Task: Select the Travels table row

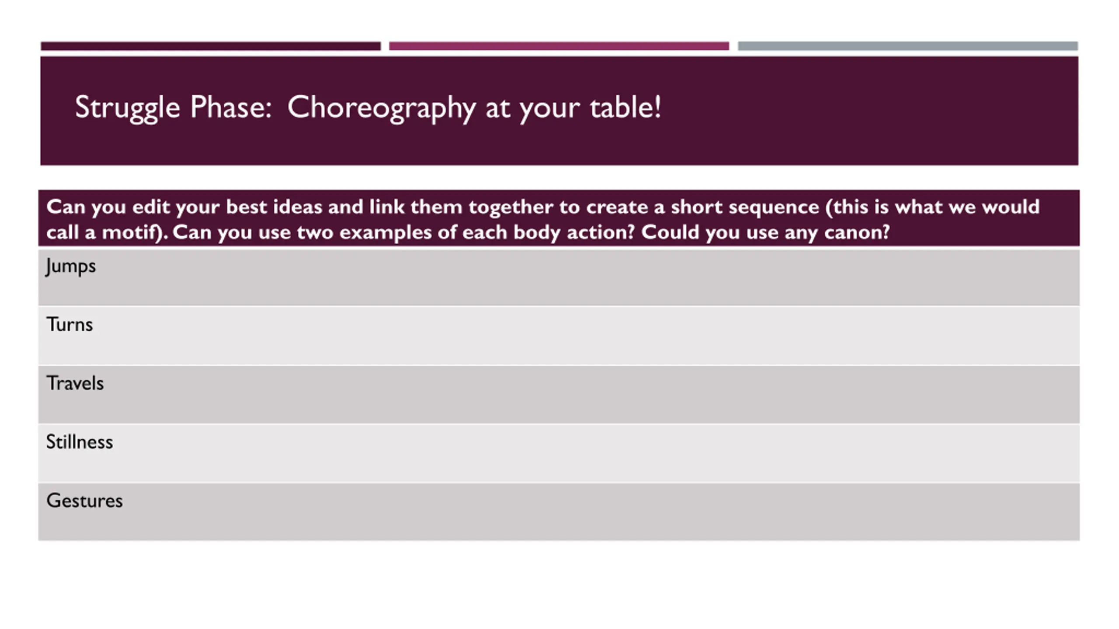Action: point(559,394)
